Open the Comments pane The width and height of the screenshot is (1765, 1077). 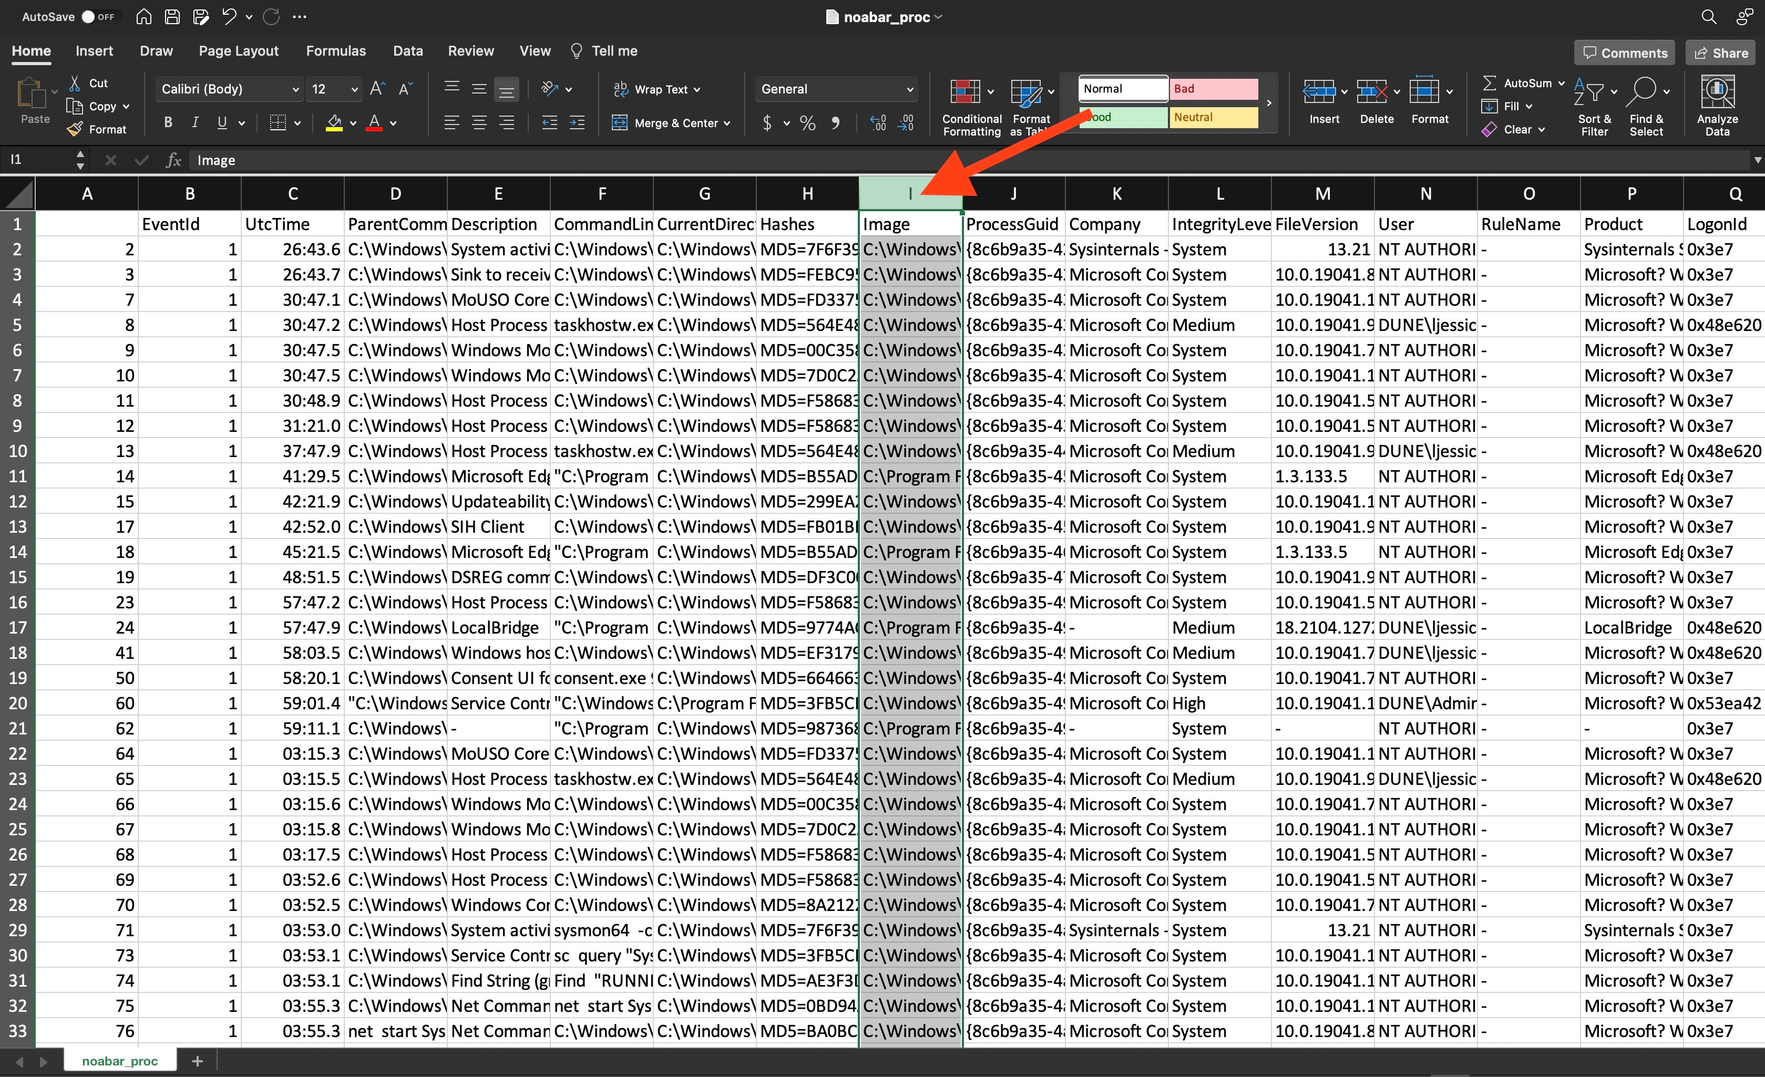[x=1625, y=53]
